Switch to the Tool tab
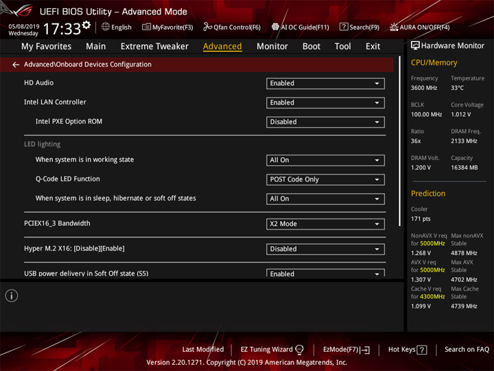The width and height of the screenshot is (494, 371). [343, 47]
